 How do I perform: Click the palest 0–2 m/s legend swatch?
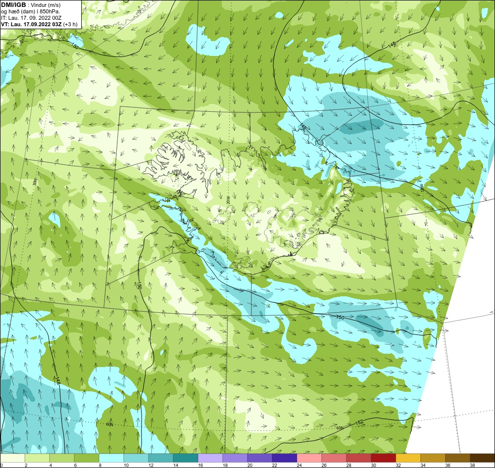(x=13, y=458)
